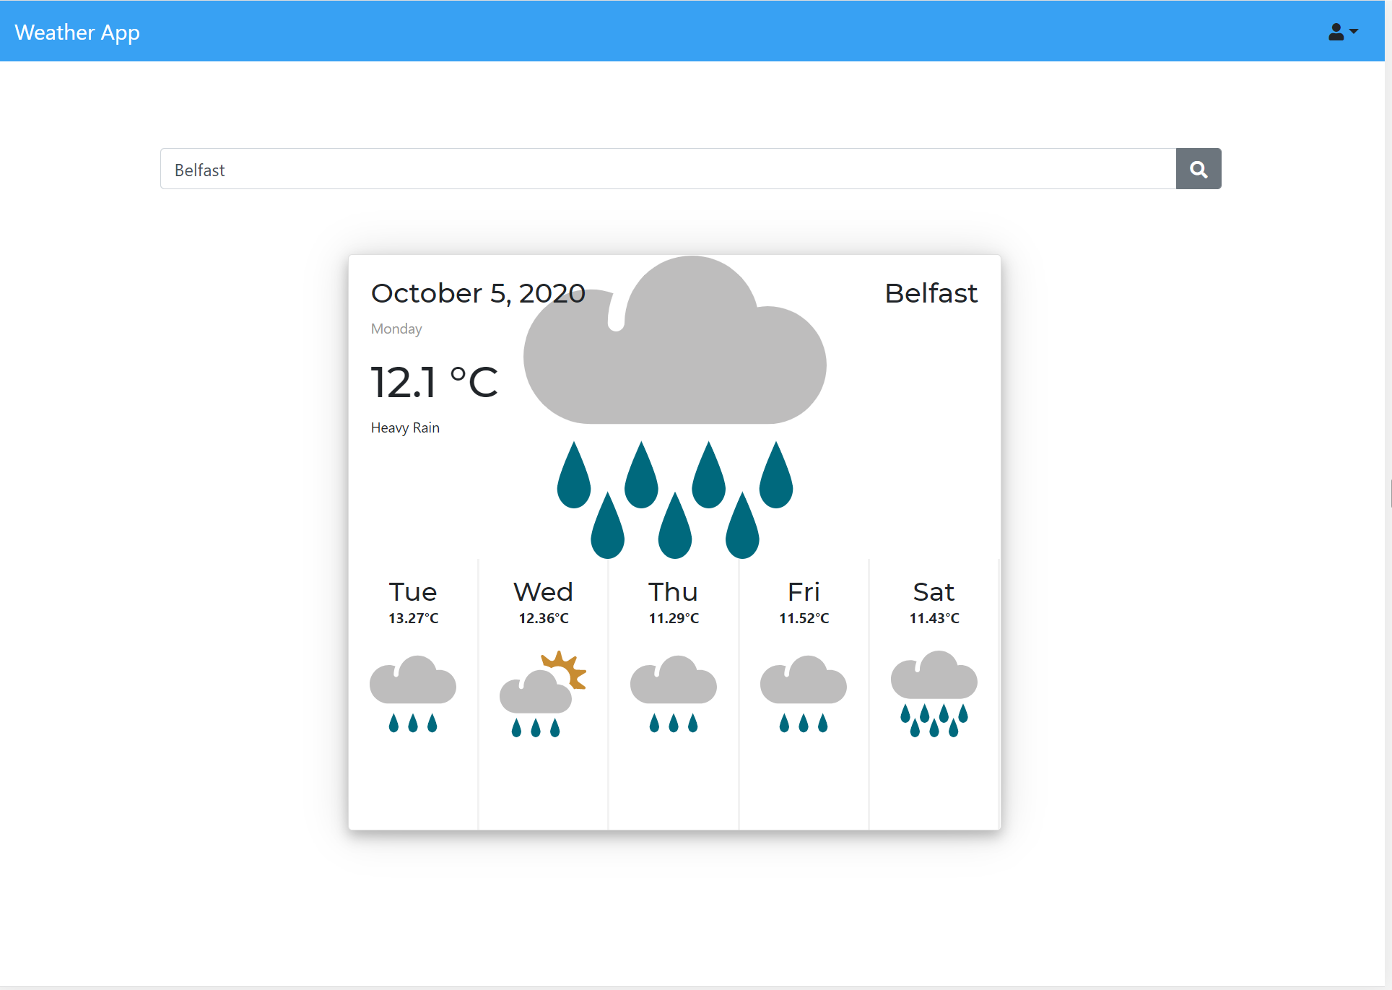Click the Belfast city name on card

(x=931, y=293)
